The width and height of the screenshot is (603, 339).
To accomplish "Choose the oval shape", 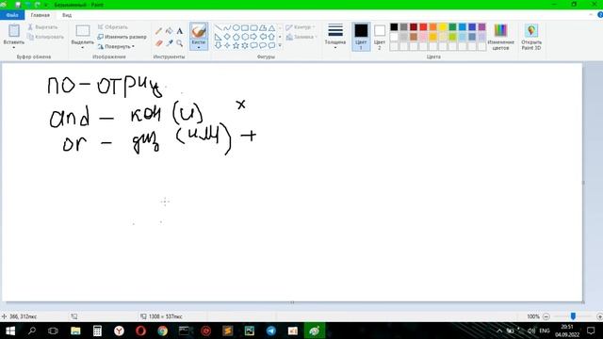I will pyautogui.click(x=236, y=27).
